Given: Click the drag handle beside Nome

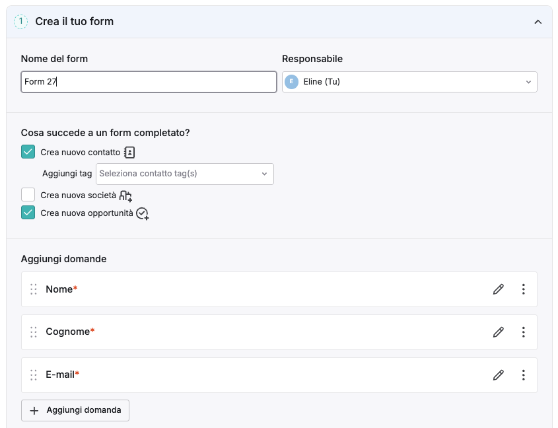Looking at the screenshot, I should (34, 289).
